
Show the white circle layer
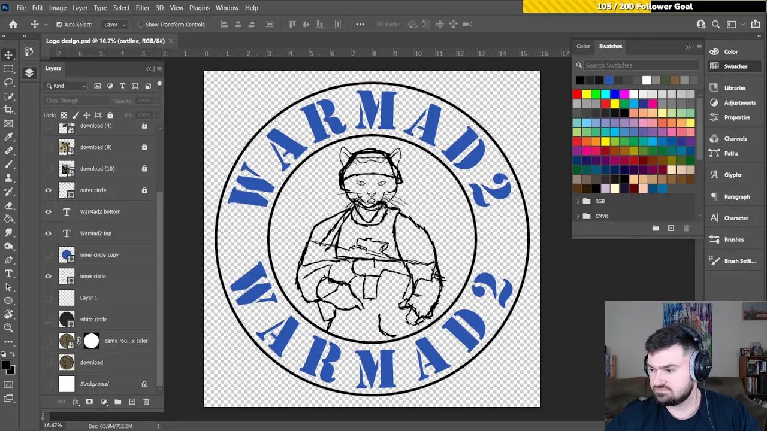coord(49,320)
